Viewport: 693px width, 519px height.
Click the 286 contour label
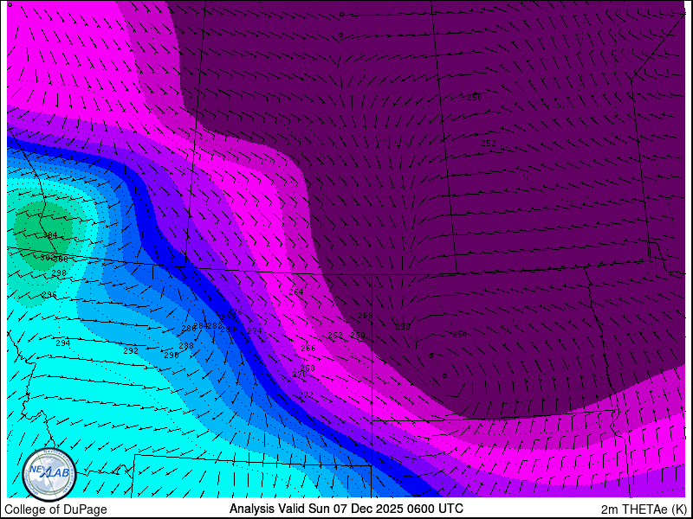189,329
